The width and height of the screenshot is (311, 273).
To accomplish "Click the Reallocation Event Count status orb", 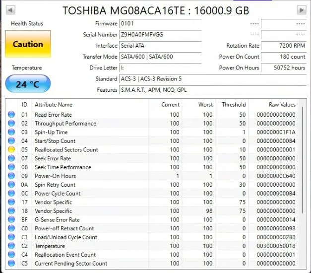I will [x=11, y=254].
